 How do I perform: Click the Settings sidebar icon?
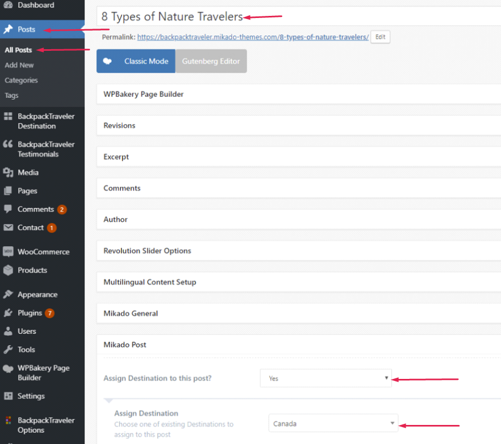(8, 396)
